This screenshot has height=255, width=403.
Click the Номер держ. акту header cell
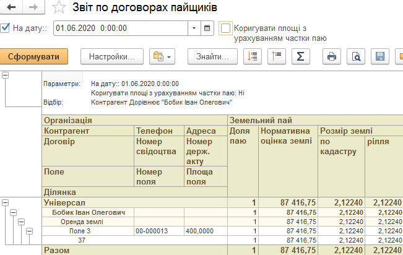206,151
